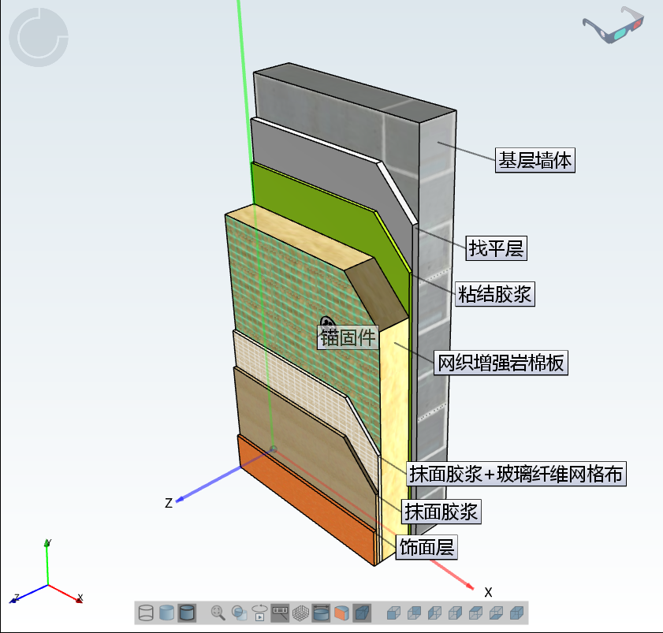Choose solid with outline render mode
The height and width of the screenshot is (633, 663).
(x=187, y=613)
